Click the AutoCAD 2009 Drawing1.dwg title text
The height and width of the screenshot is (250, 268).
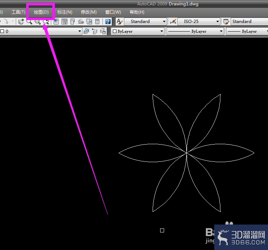(x=168, y=4)
